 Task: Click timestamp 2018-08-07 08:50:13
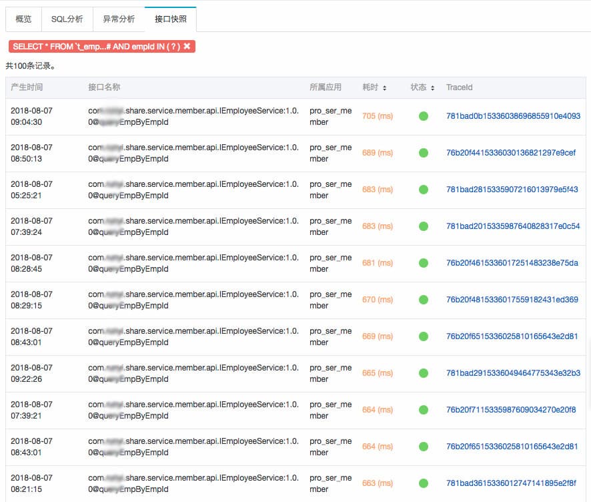(31, 153)
